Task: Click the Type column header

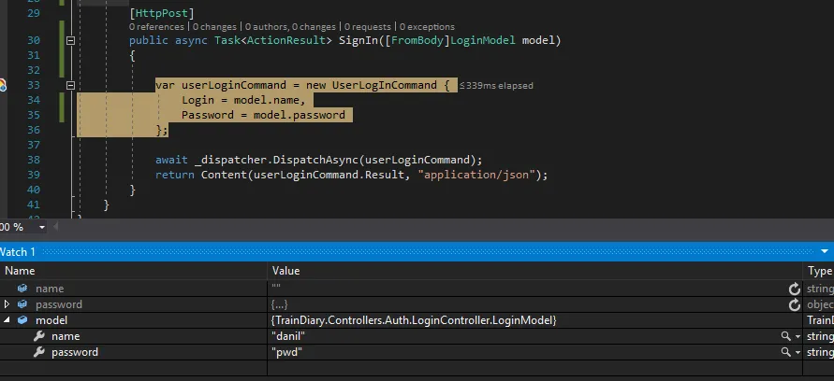Action: (x=820, y=271)
